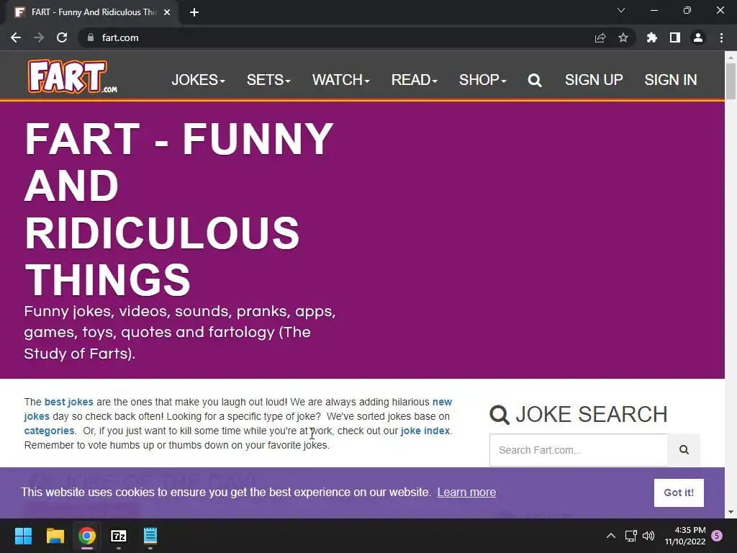Open File Explorer from the taskbar
This screenshot has height=553, width=737.
coord(55,536)
